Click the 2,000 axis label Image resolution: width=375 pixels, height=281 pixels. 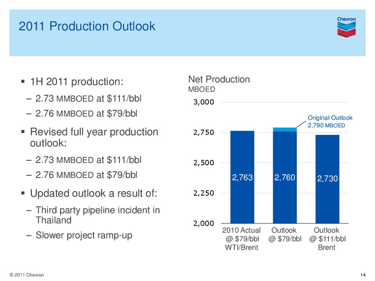pos(203,223)
